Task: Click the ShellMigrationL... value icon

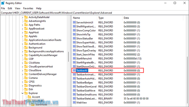Action: [x=74, y=26]
